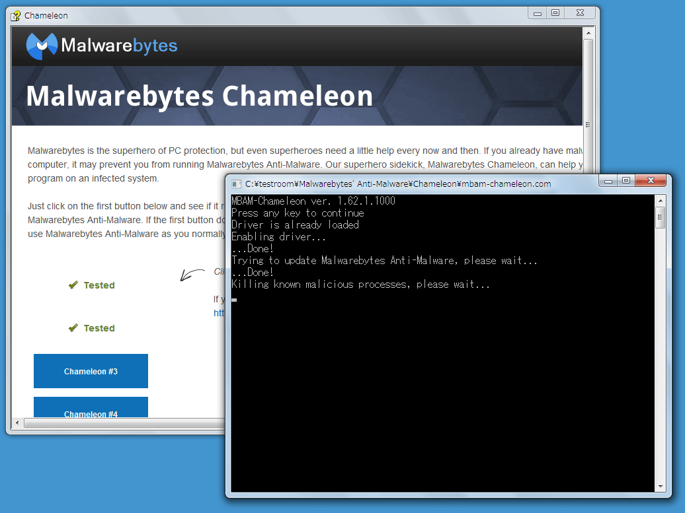Click the 'Chameleon' window title text
The image size is (685, 513).
tap(46, 16)
